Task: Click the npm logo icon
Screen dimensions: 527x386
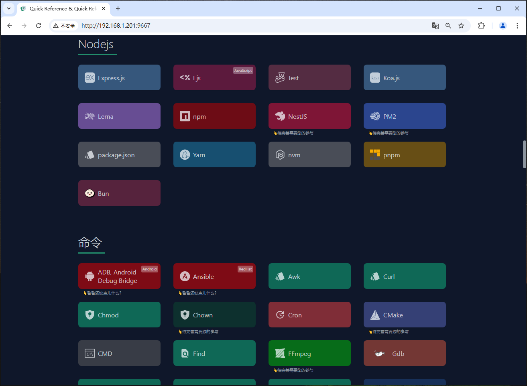Action: [x=185, y=116]
